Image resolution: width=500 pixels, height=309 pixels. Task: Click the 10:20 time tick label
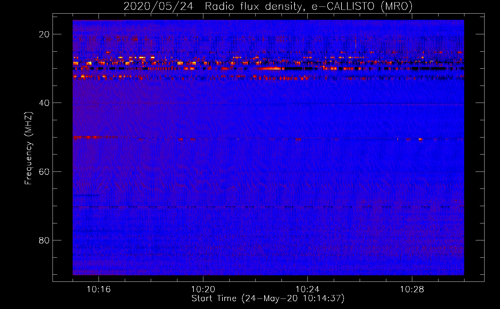203,289
